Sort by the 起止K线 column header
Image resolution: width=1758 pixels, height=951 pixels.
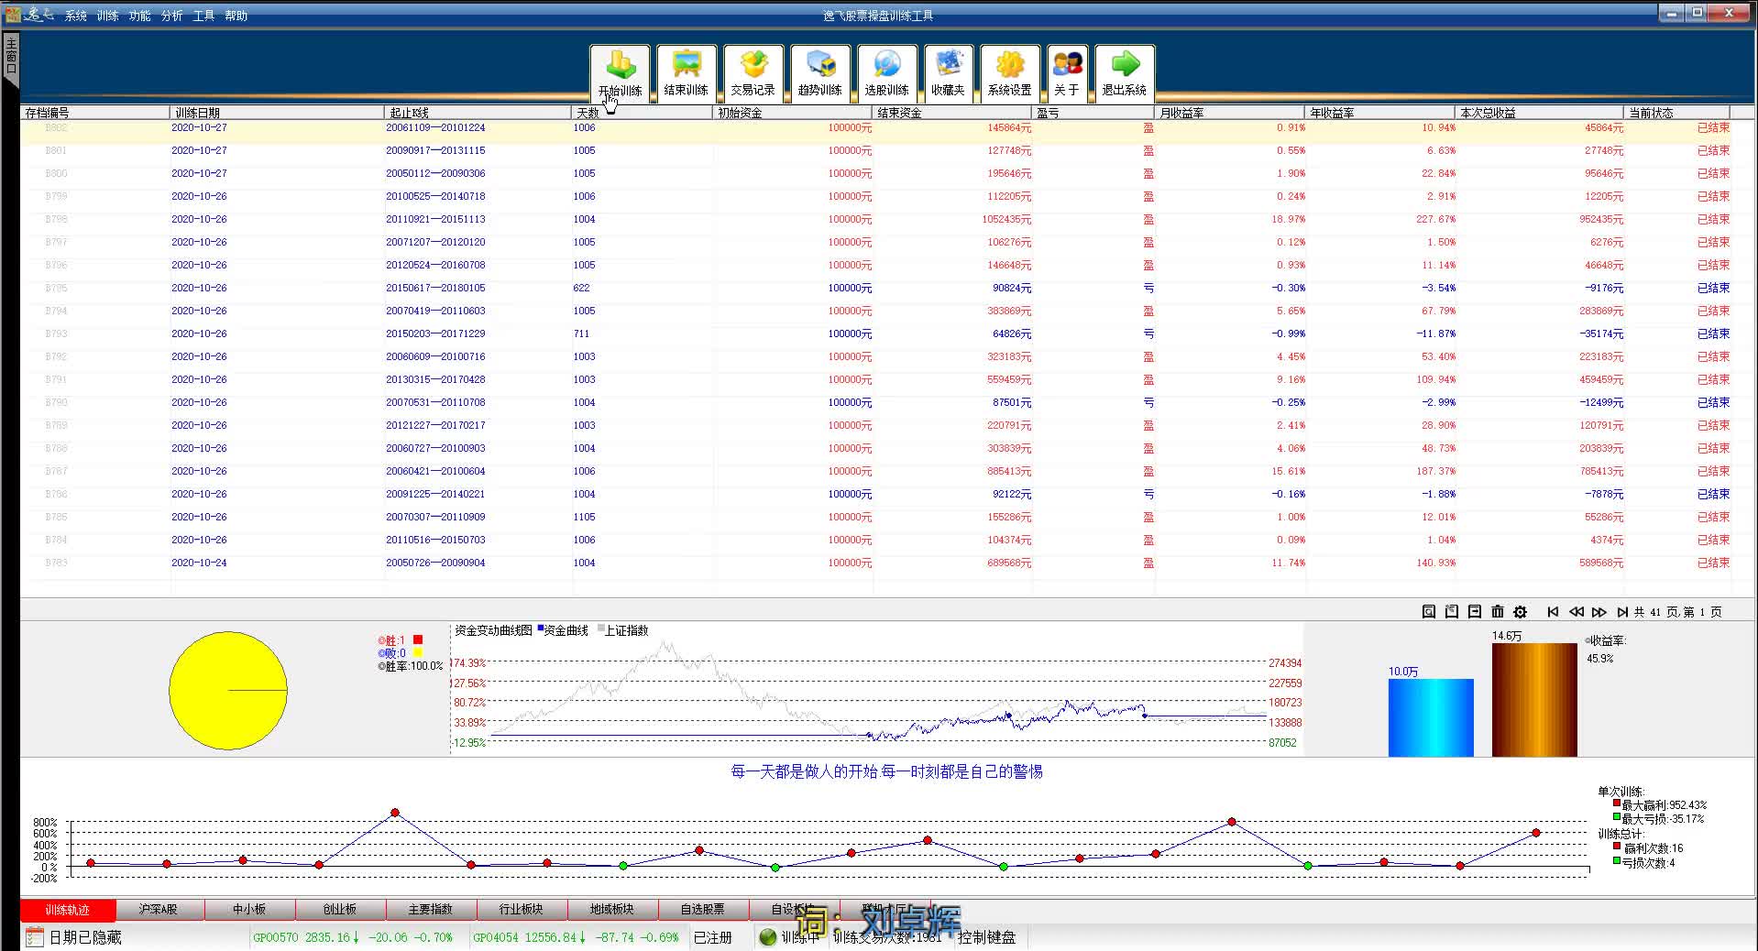point(478,113)
